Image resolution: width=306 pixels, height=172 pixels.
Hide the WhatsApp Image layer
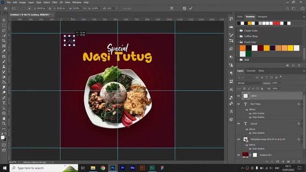[x=239, y=140]
